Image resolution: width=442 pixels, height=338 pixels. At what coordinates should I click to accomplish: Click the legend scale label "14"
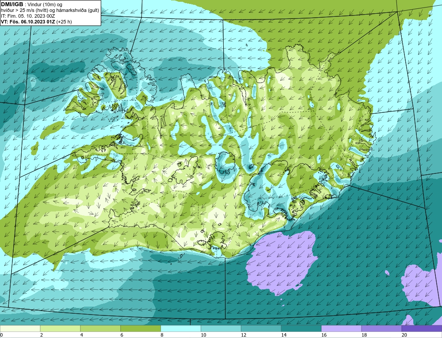point(284,335)
